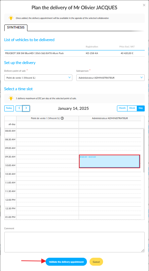149x271 pixels.
Task: Open the SYNTHESIS tab
Action: pyautogui.click(x=16, y=28)
